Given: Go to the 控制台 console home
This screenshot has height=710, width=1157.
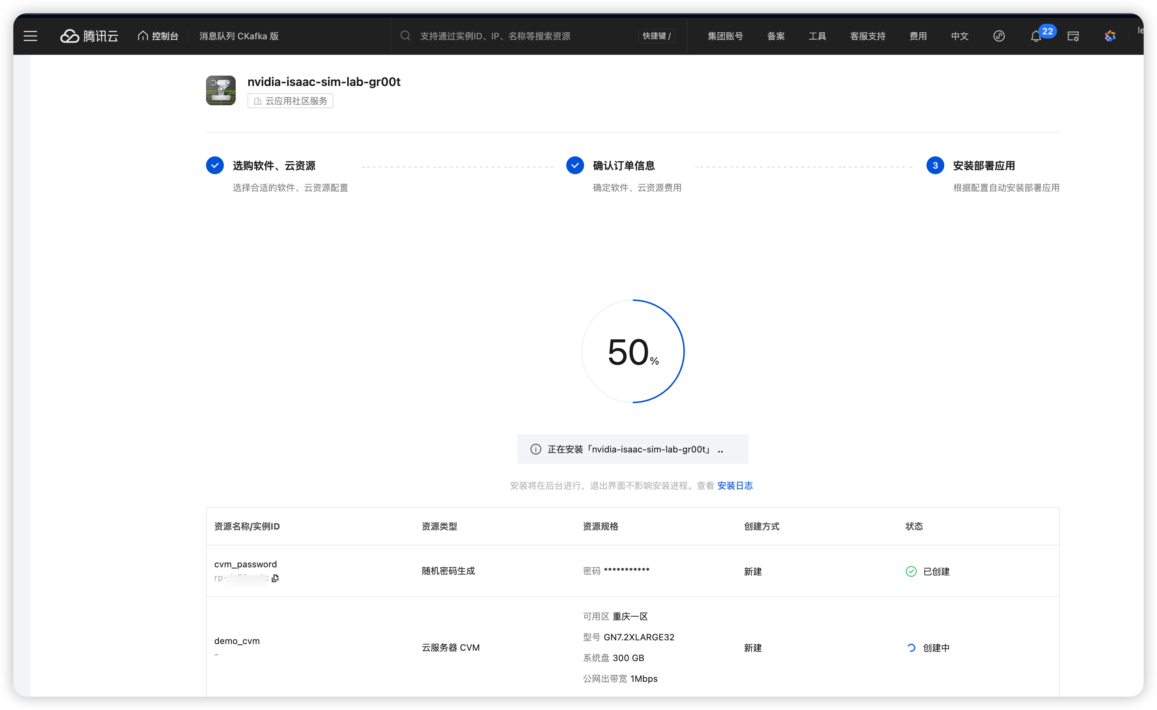Looking at the screenshot, I should (x=158, y=36).
